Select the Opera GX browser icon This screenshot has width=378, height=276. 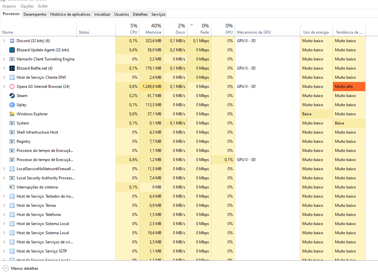pos(12,87)
